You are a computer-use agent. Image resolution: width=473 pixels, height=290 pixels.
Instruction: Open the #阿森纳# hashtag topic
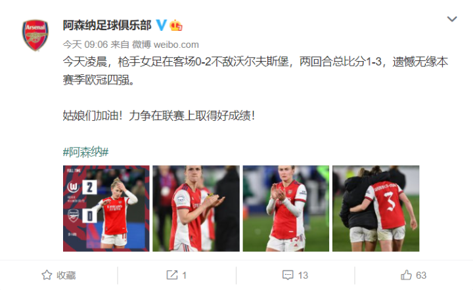pyautogui.click(x=85, y=152)
